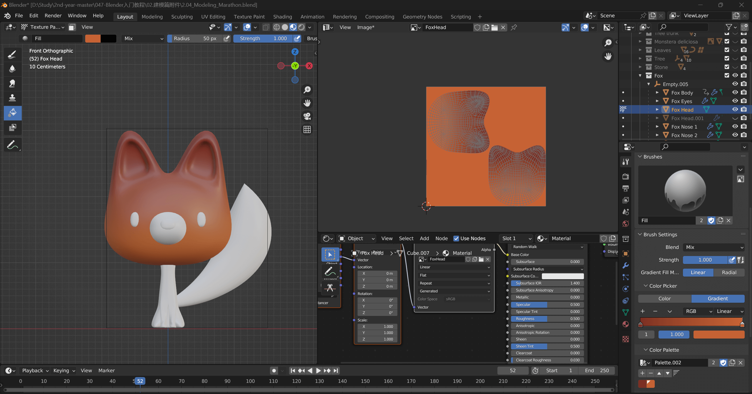Collapse the Color Picker section
This screenshot has width=752, height=394.
click(x=646, y=286)
